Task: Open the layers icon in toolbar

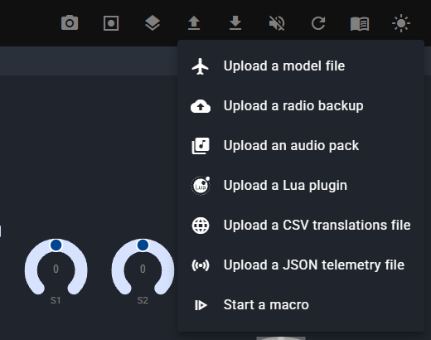Action: (x=153, y=23)
